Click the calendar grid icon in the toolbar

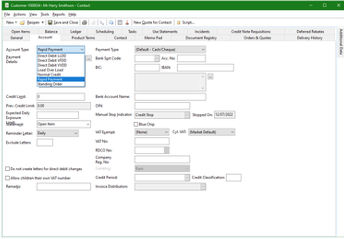pos(120,23)
